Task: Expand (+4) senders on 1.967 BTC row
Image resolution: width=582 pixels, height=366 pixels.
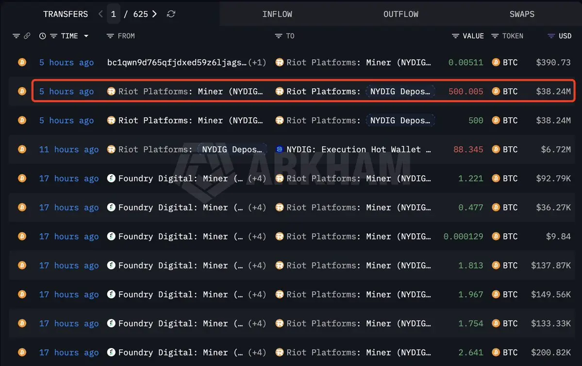Action: (x=257, y=294)
